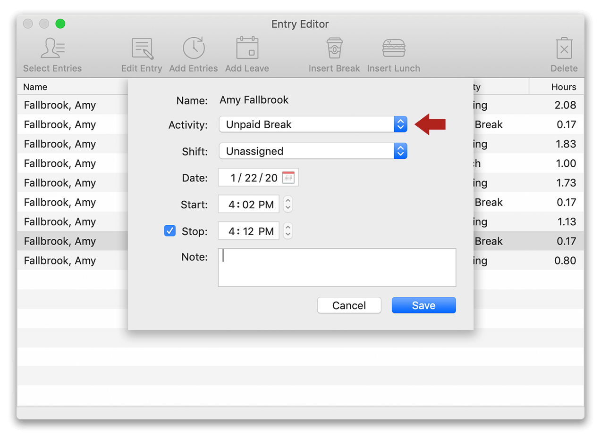The image size is (601, 434).
Task: Cancel the entry edit dialog
Action: tap(349, 305)
